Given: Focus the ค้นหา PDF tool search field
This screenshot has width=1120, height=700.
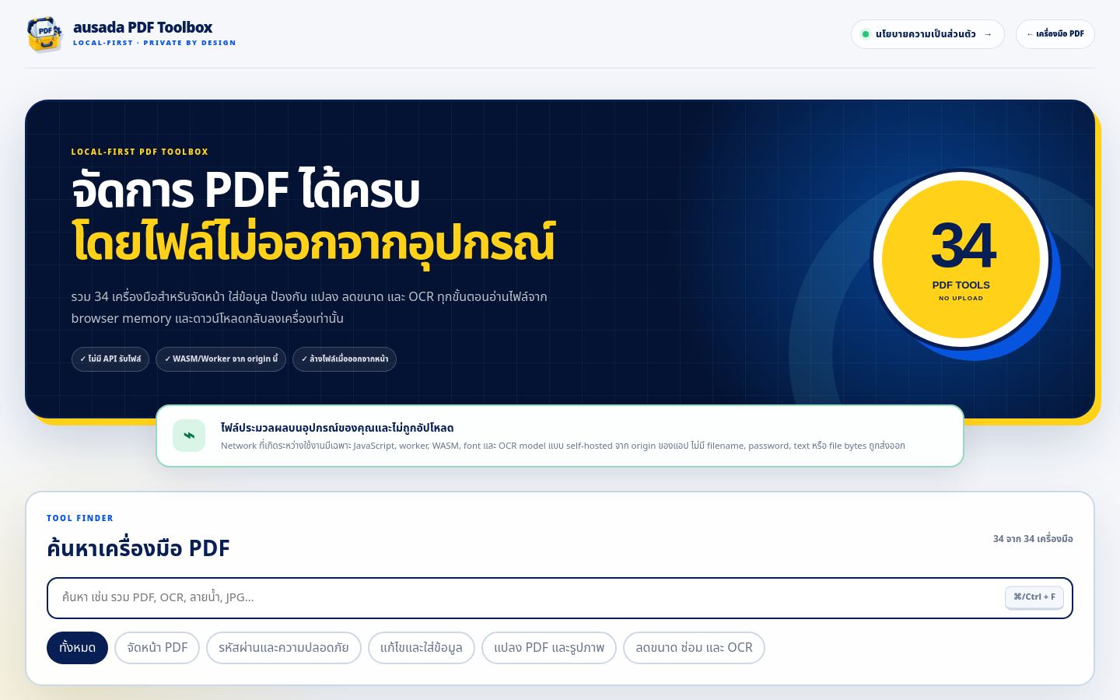Looking at the screenshot, I should click(560, 598).
